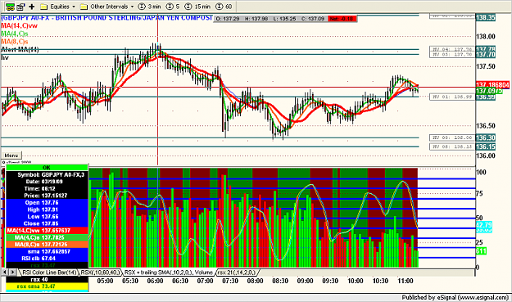Click the green 137.0975 price marker
The width and height of the screenshot is (512, 302).
point(489,91)
